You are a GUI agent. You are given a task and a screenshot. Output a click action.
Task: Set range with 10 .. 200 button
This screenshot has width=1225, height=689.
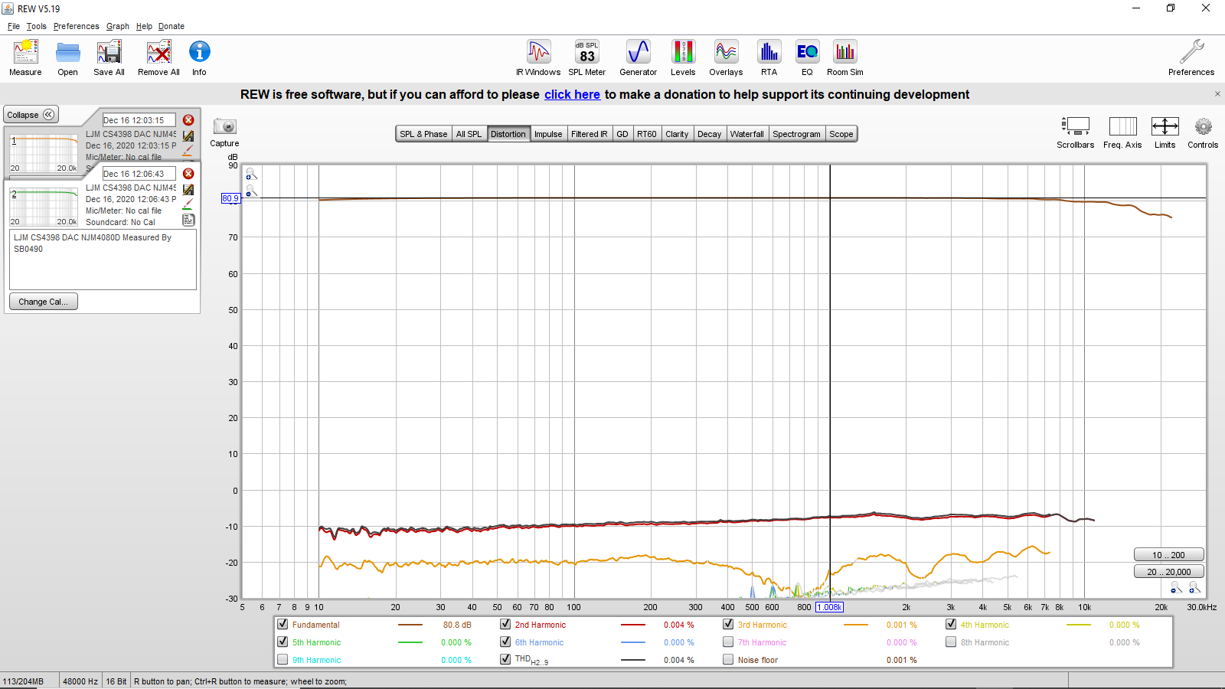pyautogui.click(x=1168, y=555)
